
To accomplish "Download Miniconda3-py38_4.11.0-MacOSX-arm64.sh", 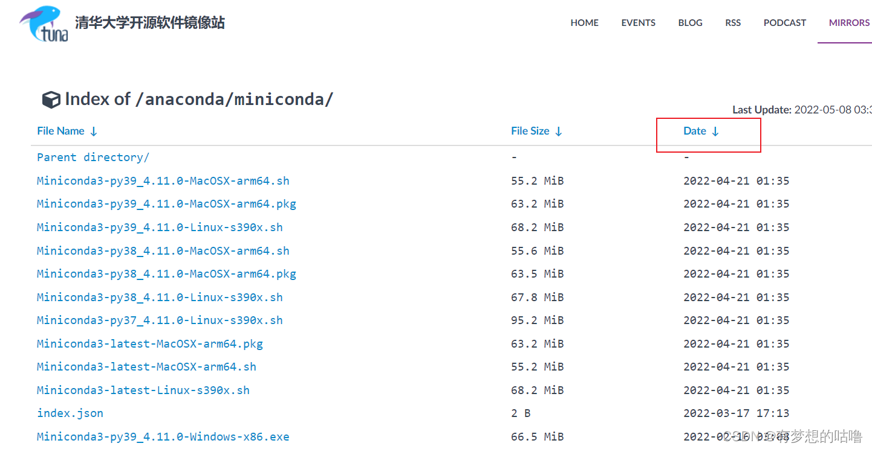I will point(163,251).
